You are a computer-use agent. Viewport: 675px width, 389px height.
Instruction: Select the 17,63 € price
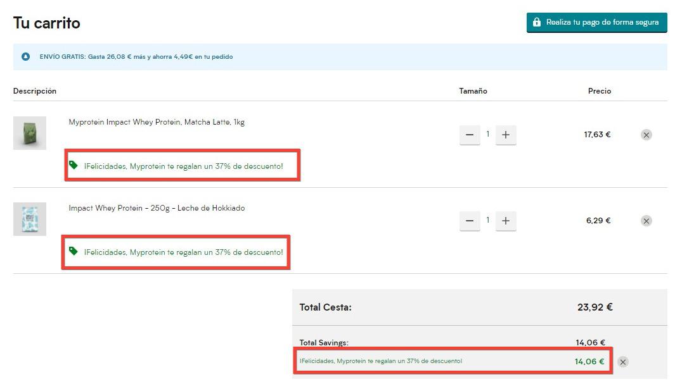click(x=597, y=135)
